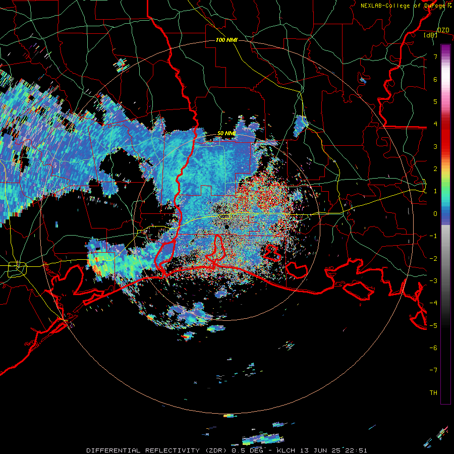Viewport: 454px width, 454px height.
Task: Click the ZDR color scale bar
Action: pyautogui.click(x=445, y=224)
